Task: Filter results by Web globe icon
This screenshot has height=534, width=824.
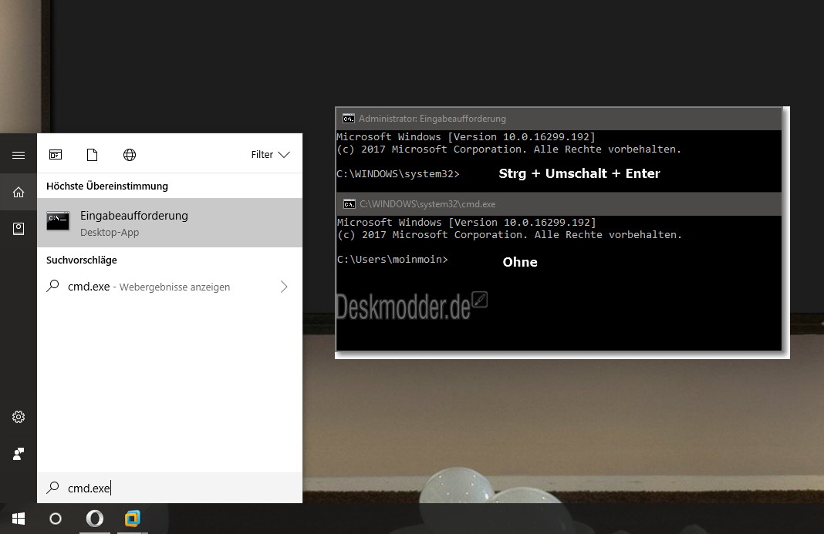Action: click(130, 155)
